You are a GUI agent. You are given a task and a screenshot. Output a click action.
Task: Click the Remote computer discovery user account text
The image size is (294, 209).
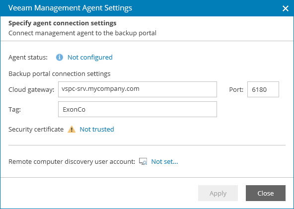point(72,161)
